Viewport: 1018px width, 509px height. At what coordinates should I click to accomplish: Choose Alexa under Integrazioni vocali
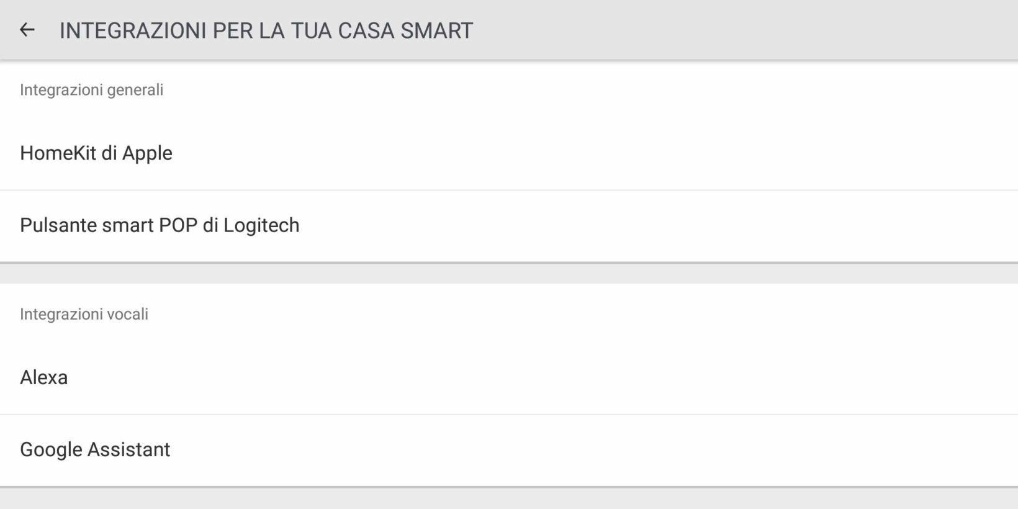44,377
